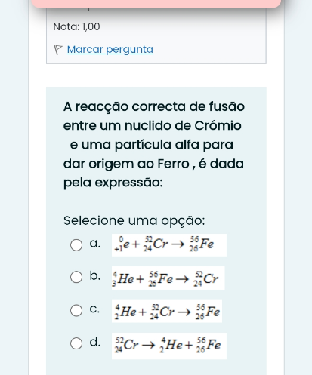This screenshot has height=375, width=312.
Task: Click the 'Selecione uma opção:' prompt text
Action: (x=134, y=220)
